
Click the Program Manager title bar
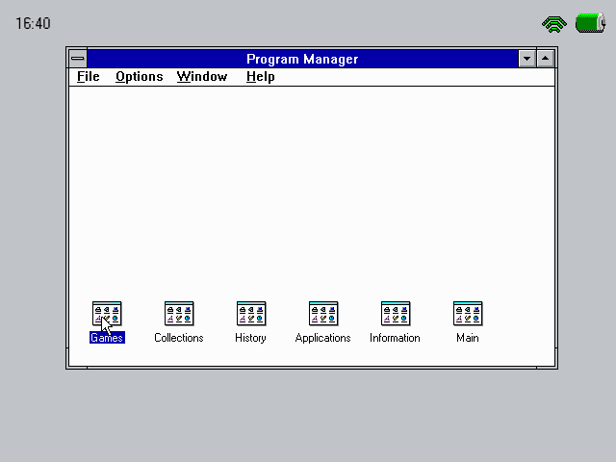(x=302, y=59)
